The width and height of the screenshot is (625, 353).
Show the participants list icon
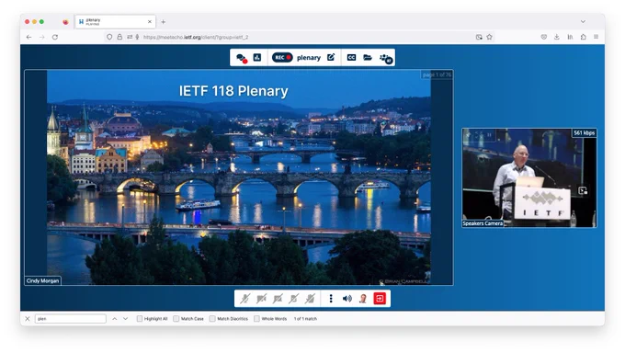(386, 58)
